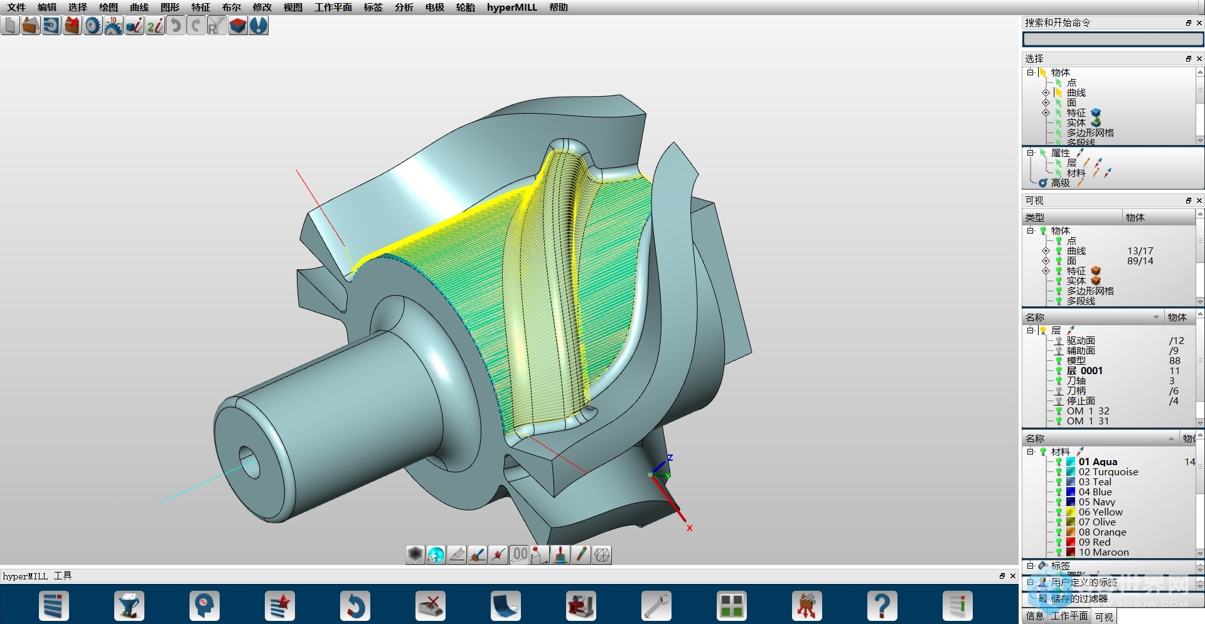Click the object info icon with blue cube
Screen dimensions: 1205x624
point(134,26)
